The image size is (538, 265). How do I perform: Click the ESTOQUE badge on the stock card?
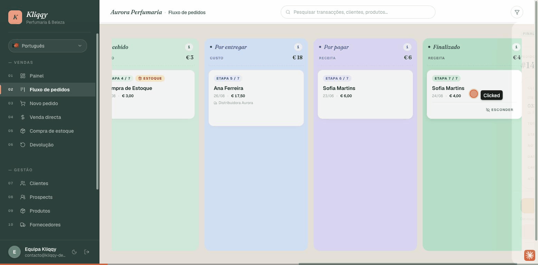150,78
